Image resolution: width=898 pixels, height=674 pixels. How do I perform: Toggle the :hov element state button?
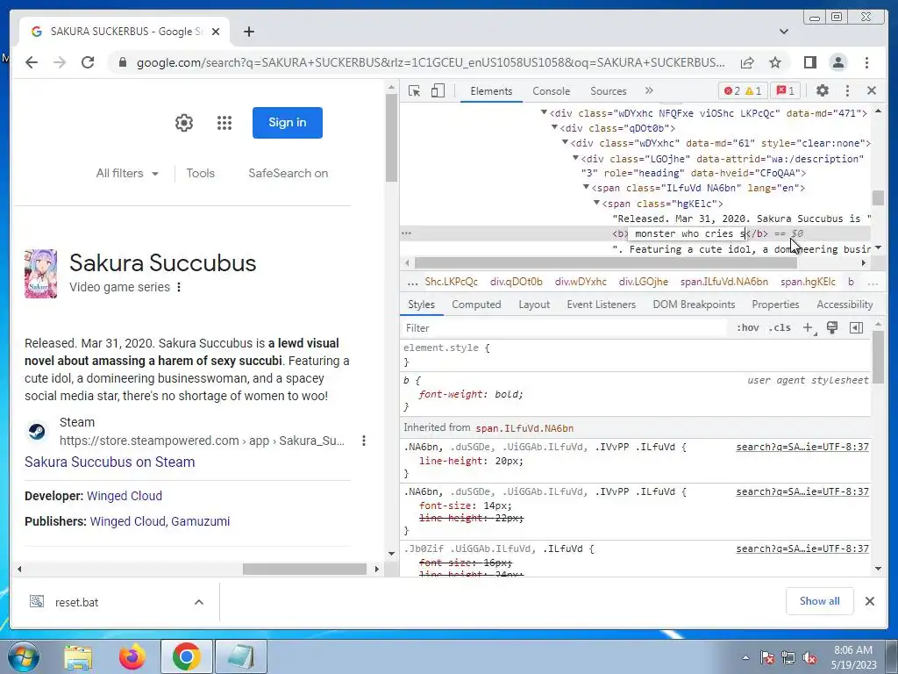point(747,328)
